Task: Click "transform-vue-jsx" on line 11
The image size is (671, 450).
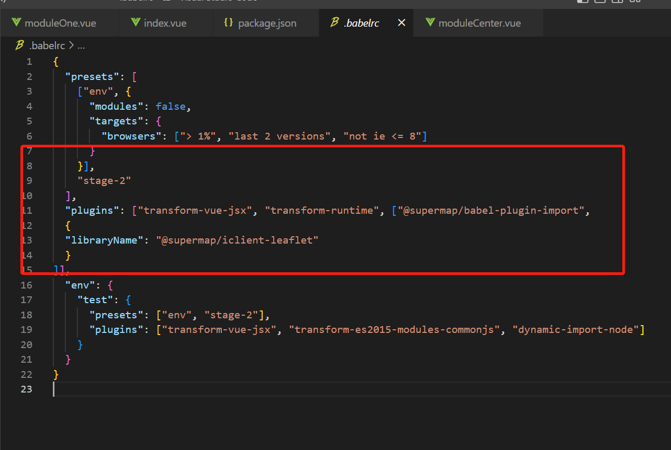Action: point(195,211)
